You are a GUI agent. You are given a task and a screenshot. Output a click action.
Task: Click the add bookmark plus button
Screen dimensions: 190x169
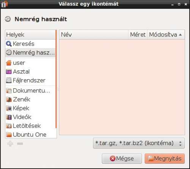[x=10, y=143]
